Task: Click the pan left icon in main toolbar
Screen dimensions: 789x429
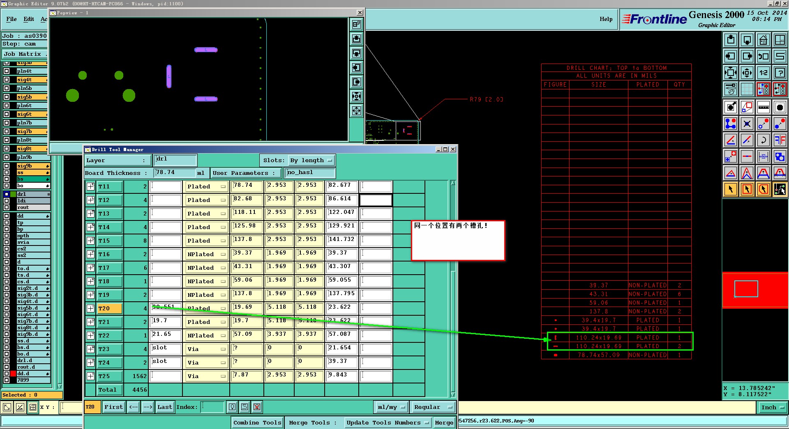Action: click(x=731, y=56)
